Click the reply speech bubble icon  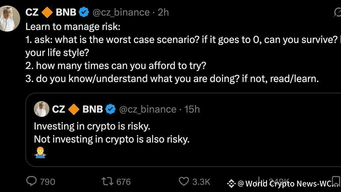click(x=31, y=181)
